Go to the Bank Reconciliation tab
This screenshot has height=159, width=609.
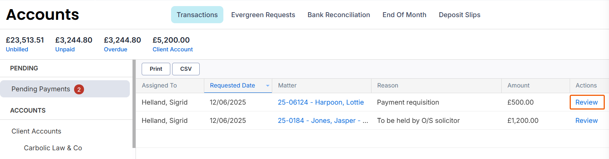click(x=338, y=15)
